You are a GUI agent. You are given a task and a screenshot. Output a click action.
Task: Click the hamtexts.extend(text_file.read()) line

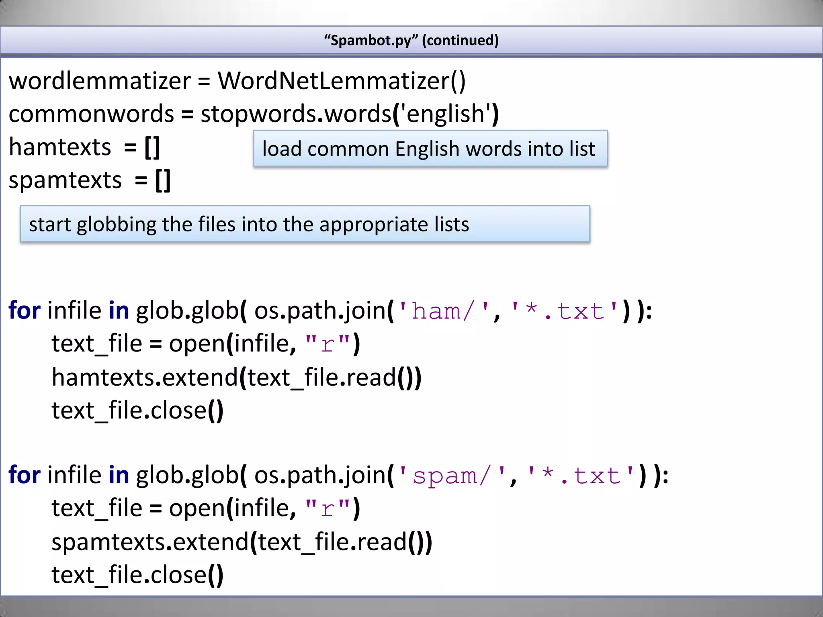click(236, 377)
